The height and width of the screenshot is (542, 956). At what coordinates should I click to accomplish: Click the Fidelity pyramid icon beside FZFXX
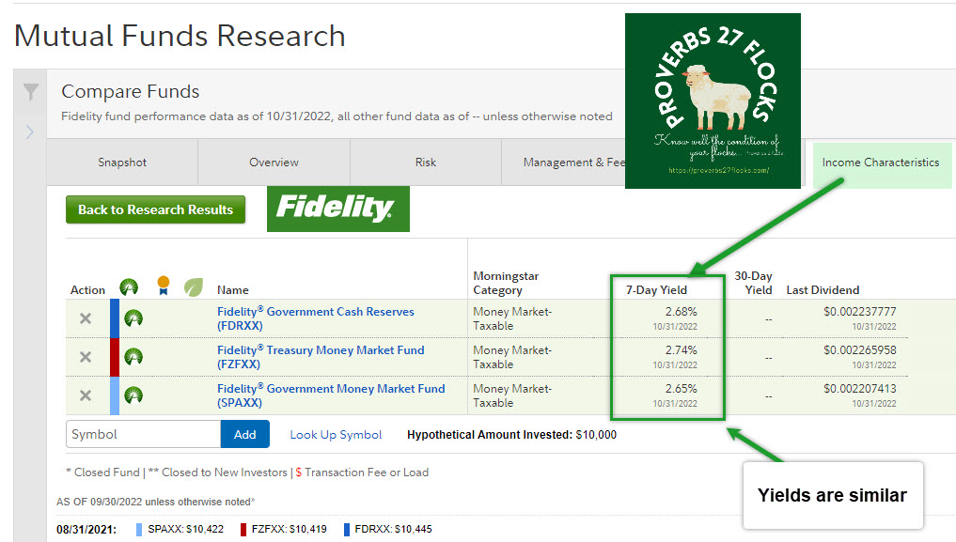tap(133, 357)
